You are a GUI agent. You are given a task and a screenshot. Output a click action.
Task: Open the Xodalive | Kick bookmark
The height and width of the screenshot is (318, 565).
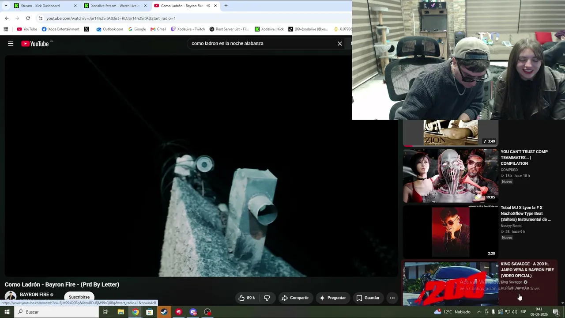(x=269, y=29)
